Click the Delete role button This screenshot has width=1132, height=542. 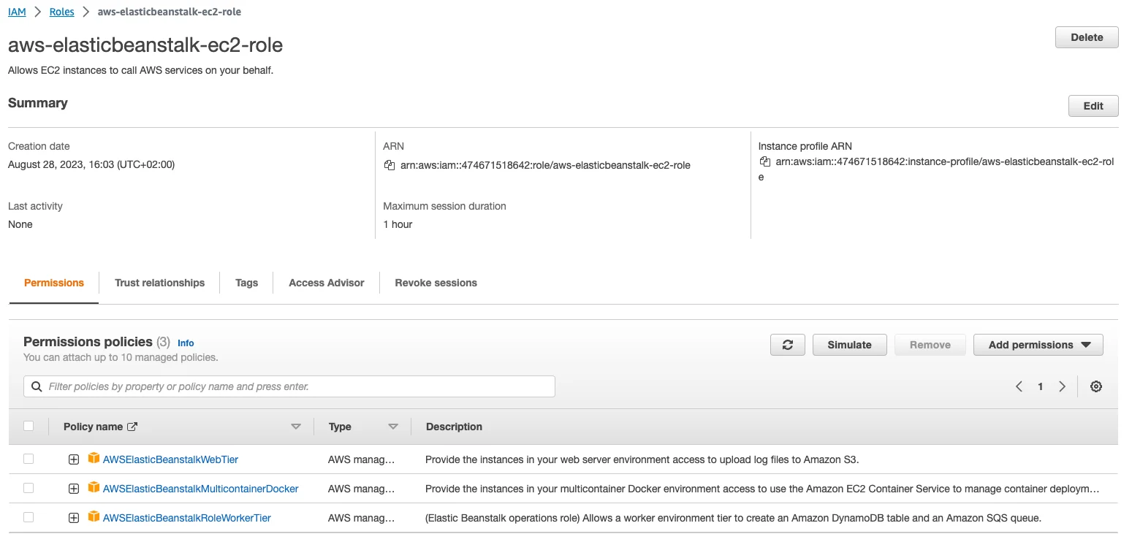(x=1087, y=37)
